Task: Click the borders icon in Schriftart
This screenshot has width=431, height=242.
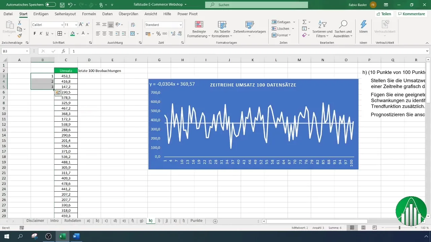Action: [x=60, y=34]
